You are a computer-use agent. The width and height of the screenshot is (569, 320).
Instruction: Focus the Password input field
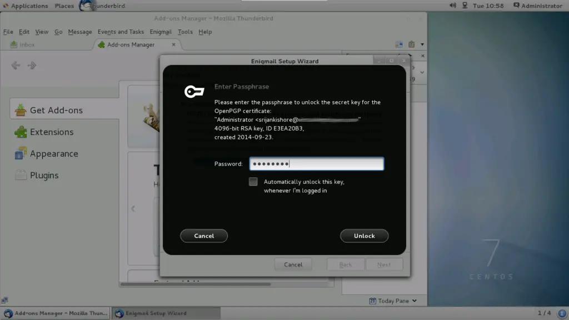pos(316,164)
